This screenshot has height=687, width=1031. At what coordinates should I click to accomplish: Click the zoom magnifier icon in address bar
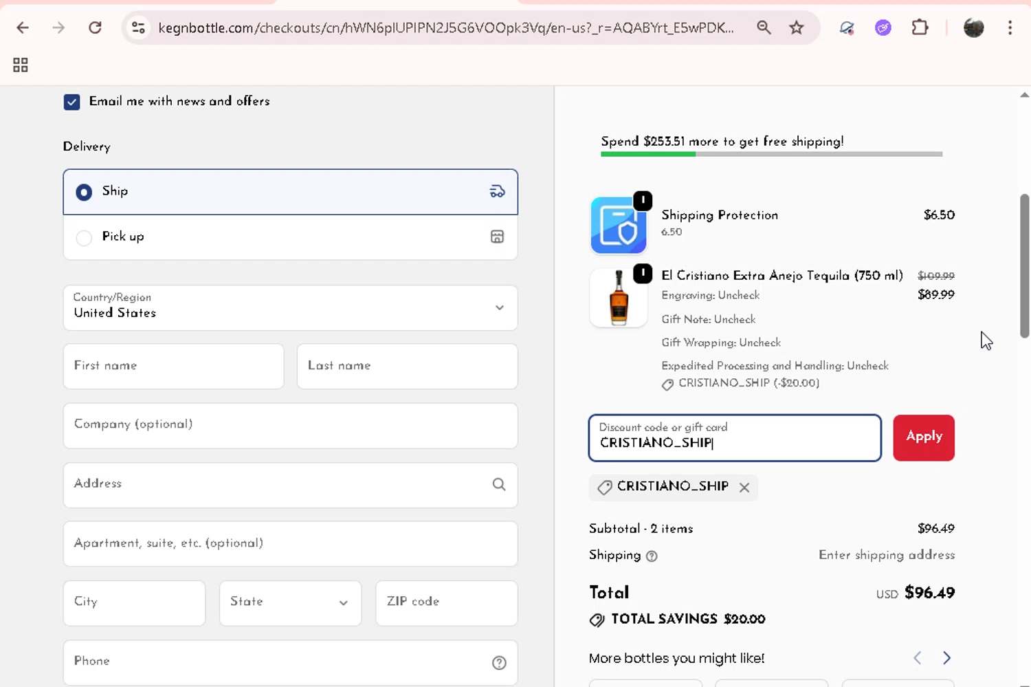tap(764, 28)
